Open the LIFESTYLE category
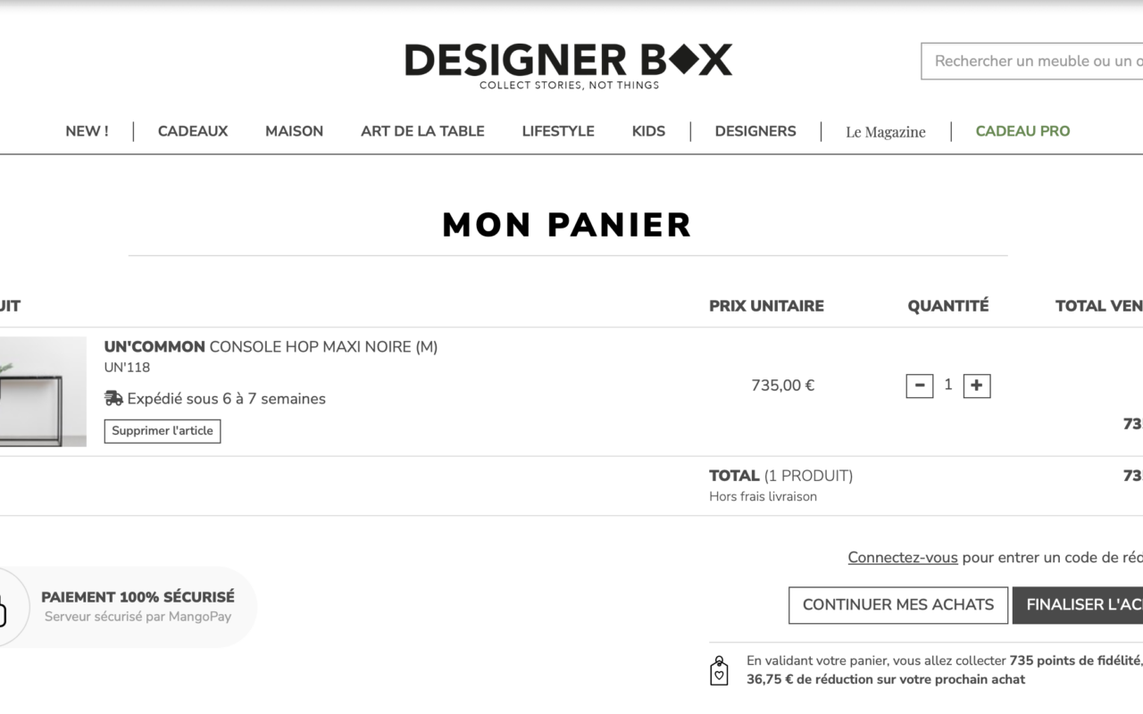The image size is (1143, 714). (558, 131)
